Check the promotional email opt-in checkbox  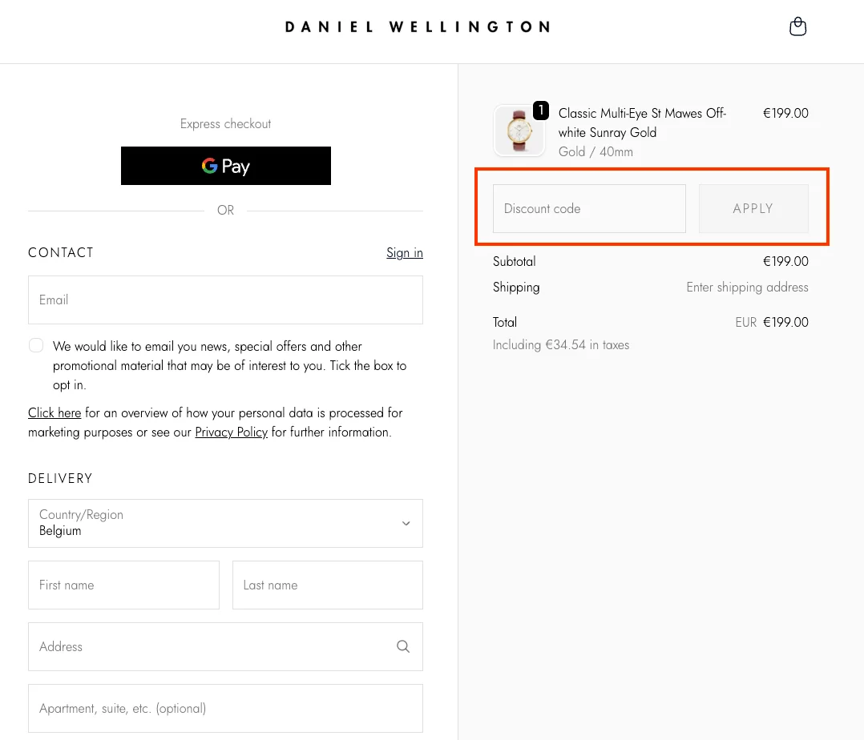point(36,344)
